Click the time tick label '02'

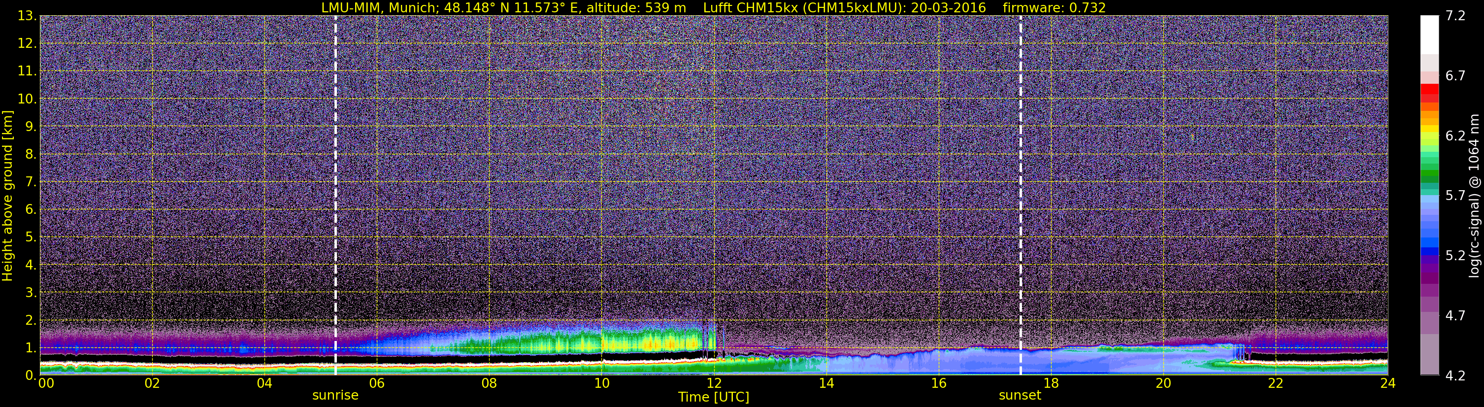tap(152, 383)
